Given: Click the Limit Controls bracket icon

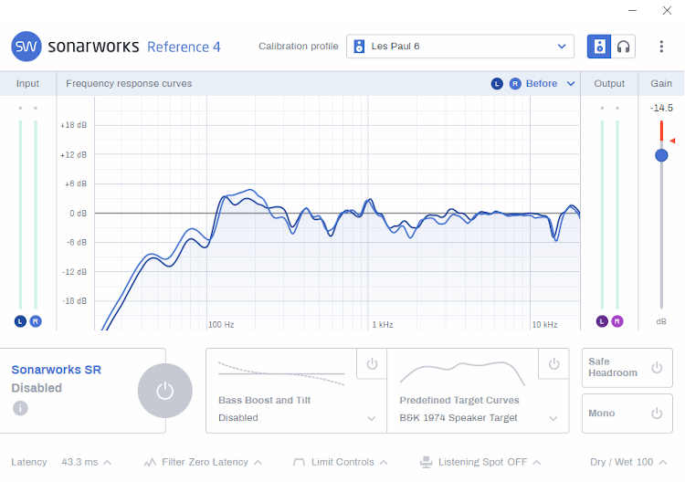Looking at the screenshot, I should coord(299,462).
